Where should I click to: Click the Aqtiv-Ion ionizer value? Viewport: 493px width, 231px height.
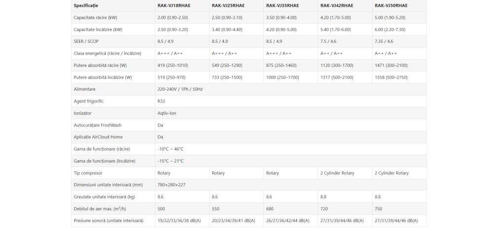167,113
